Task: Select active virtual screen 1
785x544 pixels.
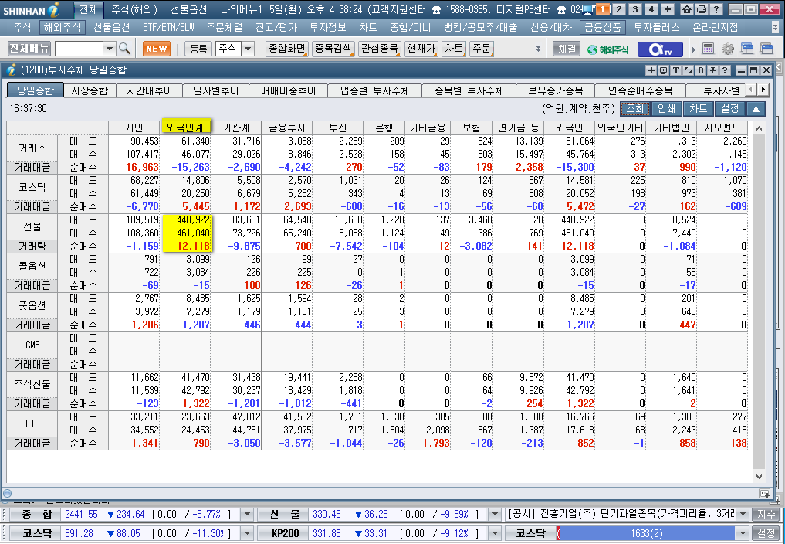Action: pyautogui.click(x=603, y=9)
